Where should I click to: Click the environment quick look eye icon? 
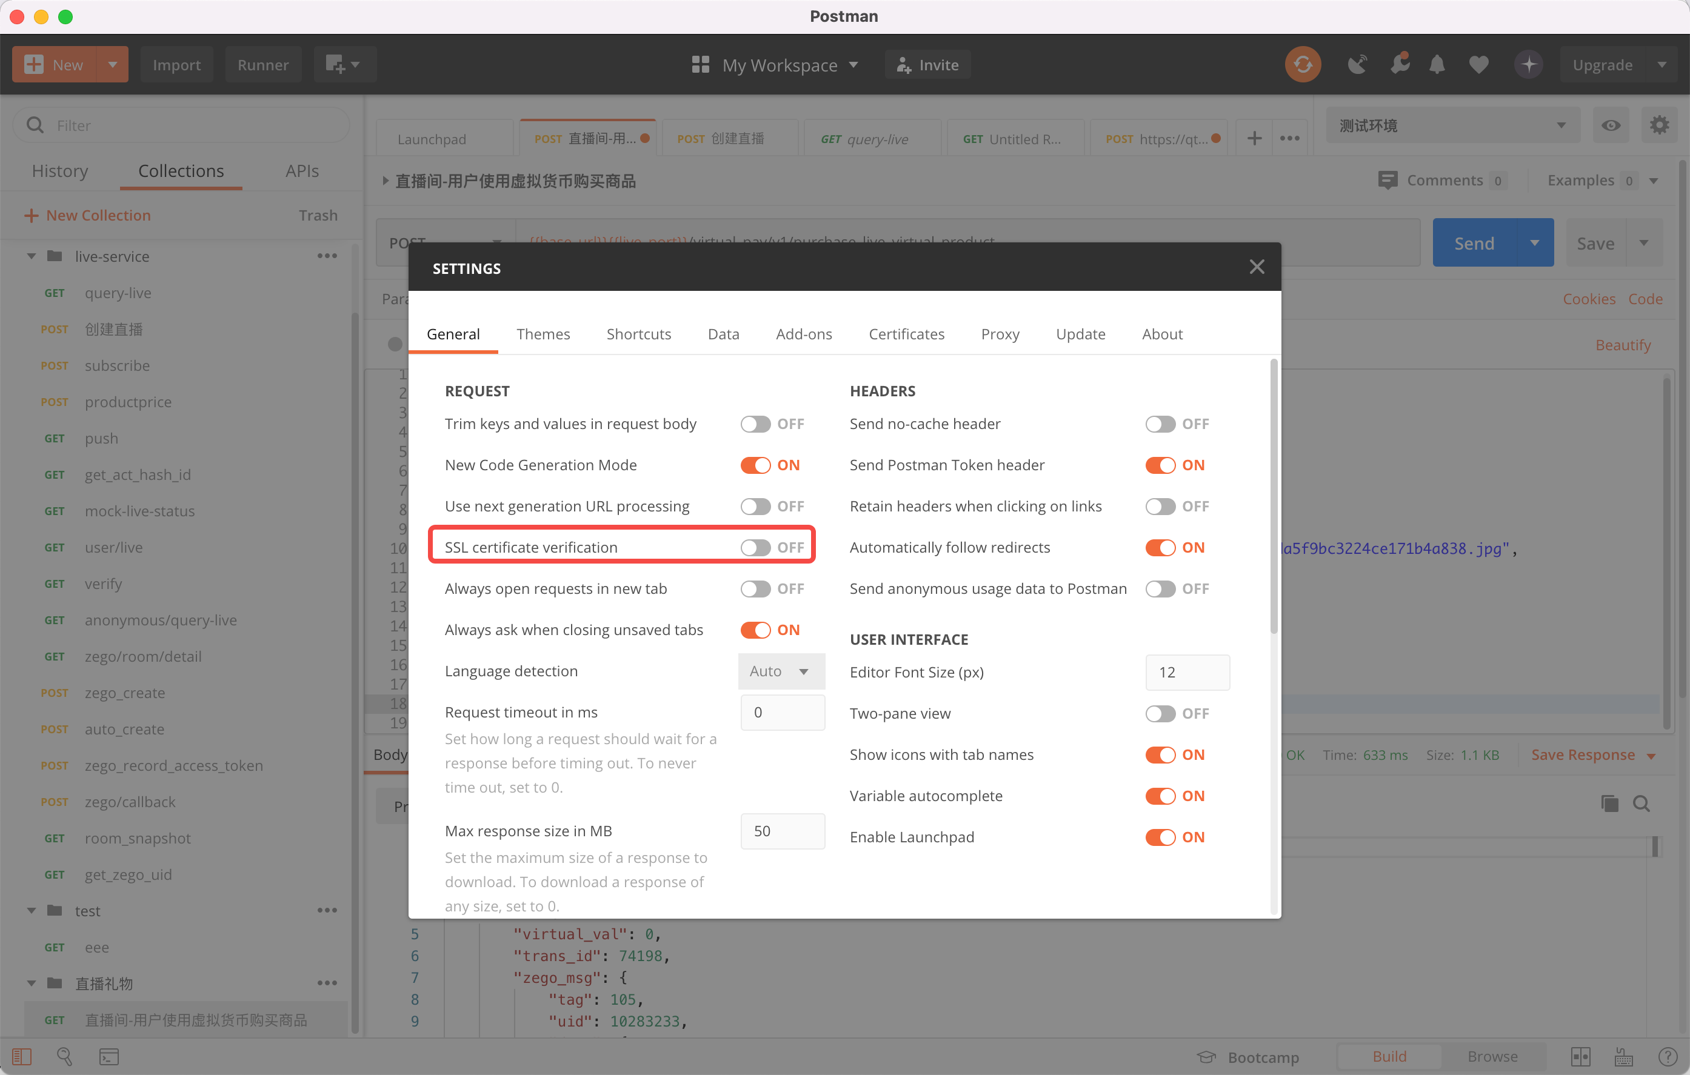pos(1610,125)
